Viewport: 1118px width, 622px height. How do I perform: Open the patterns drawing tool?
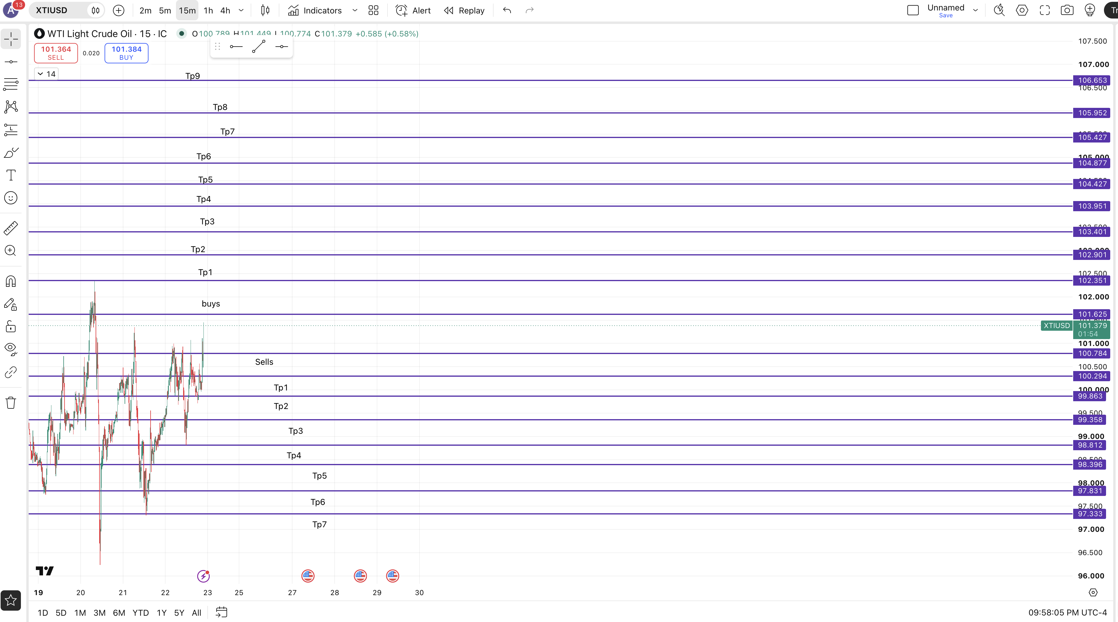[11, 107]
